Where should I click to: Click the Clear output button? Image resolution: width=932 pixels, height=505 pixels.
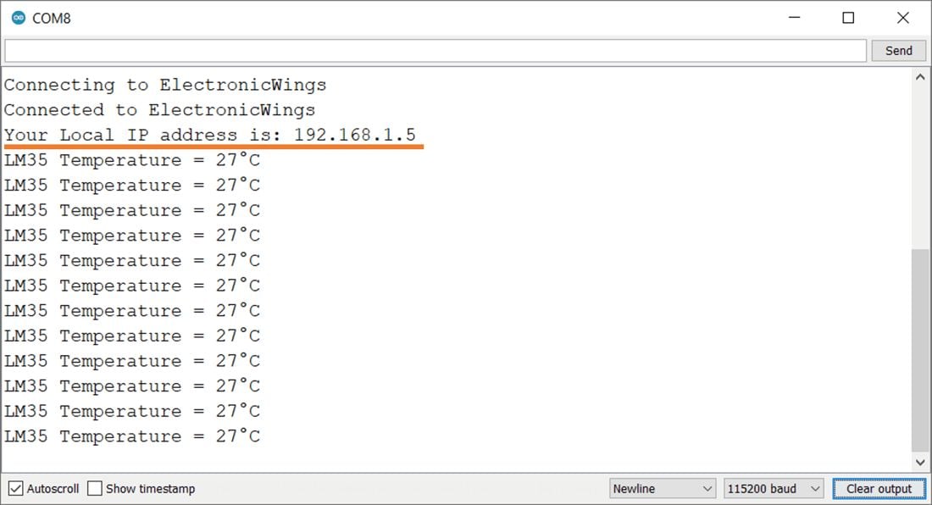pos(879,489)
